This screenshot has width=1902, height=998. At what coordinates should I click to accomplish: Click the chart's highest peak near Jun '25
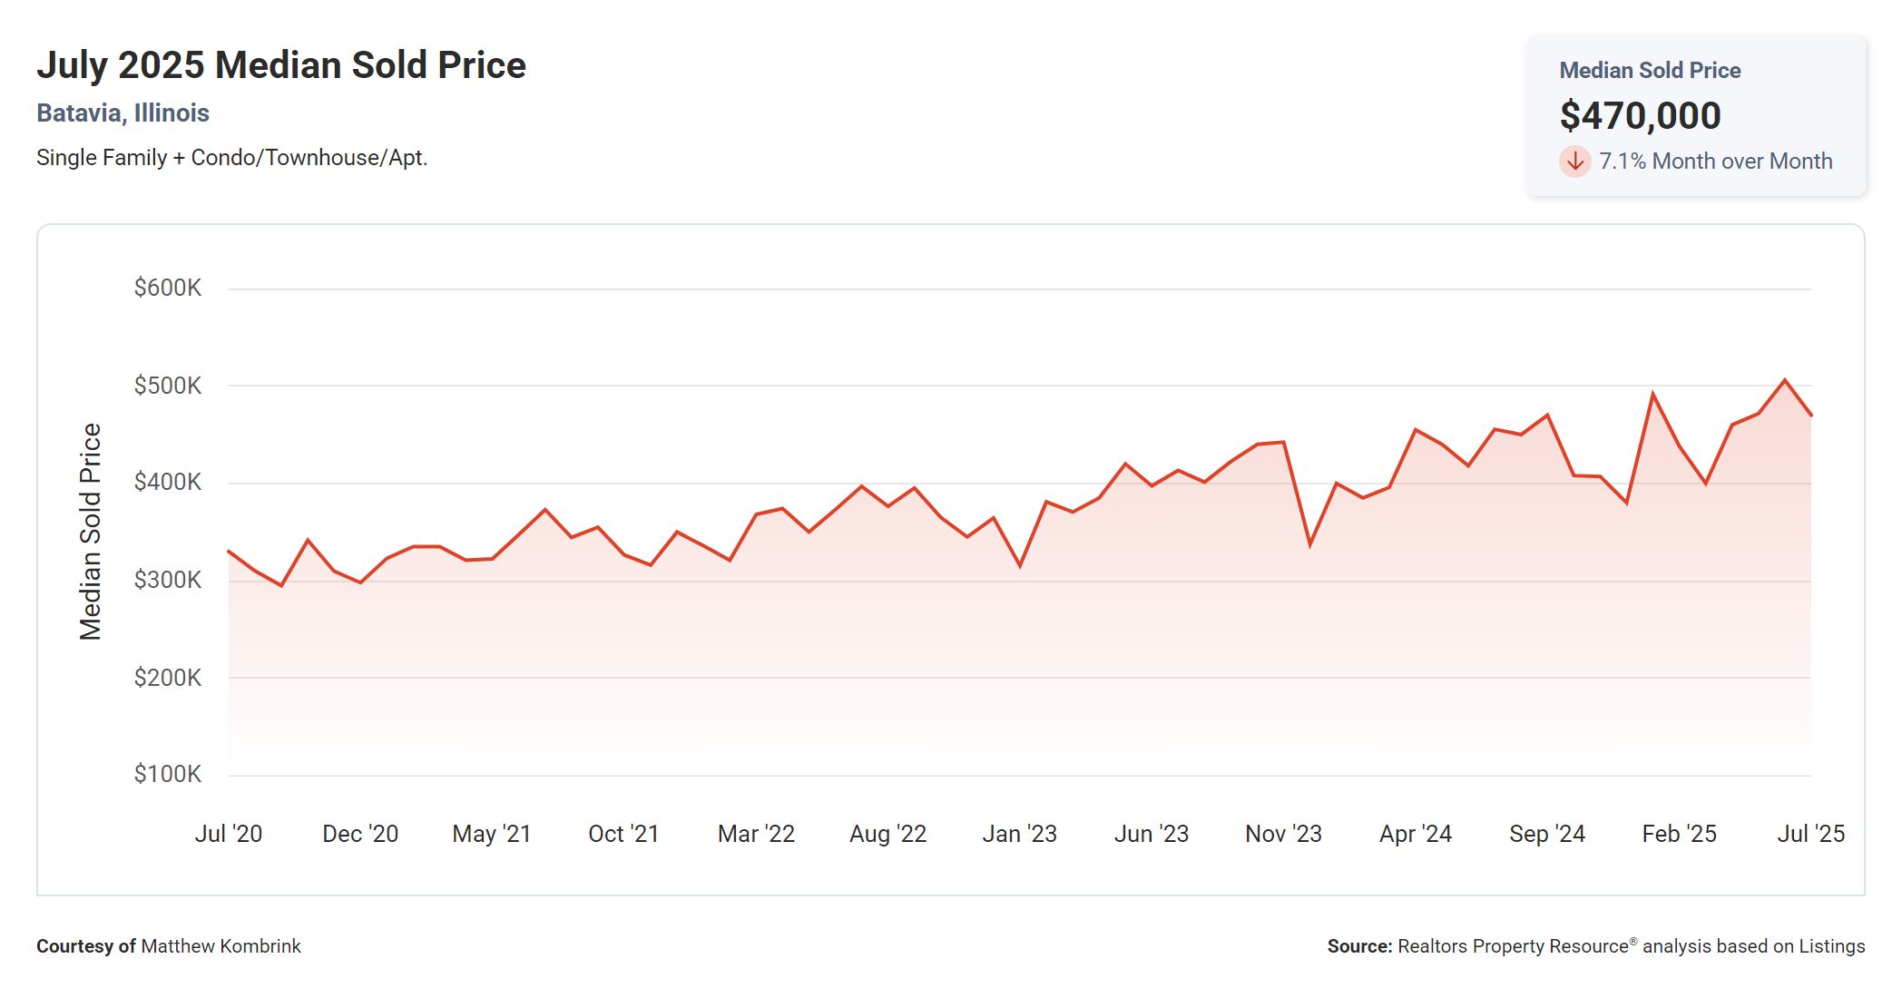point(1785,380)
